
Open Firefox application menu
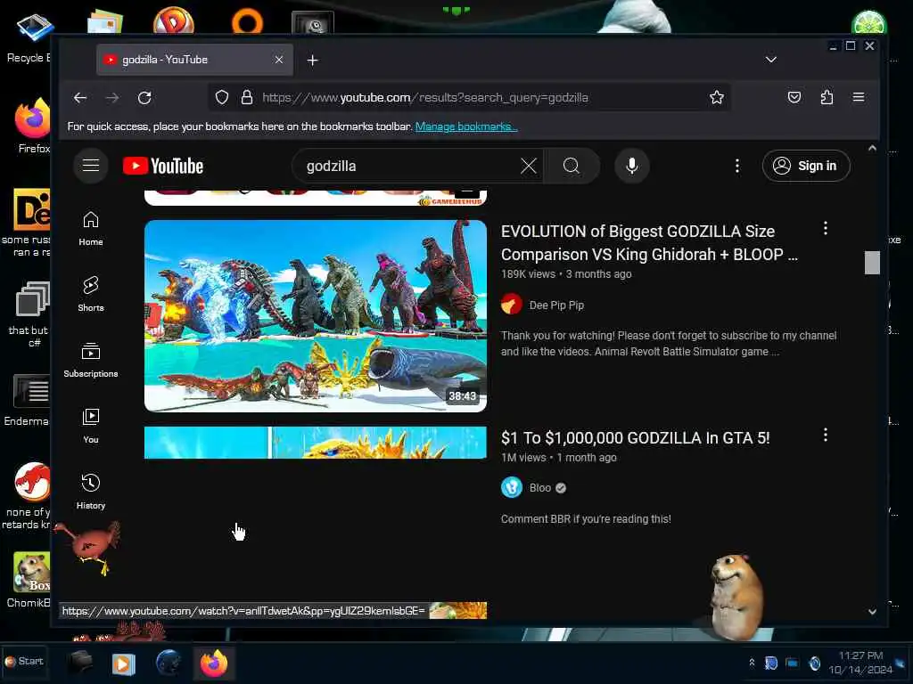pos(859,98)
